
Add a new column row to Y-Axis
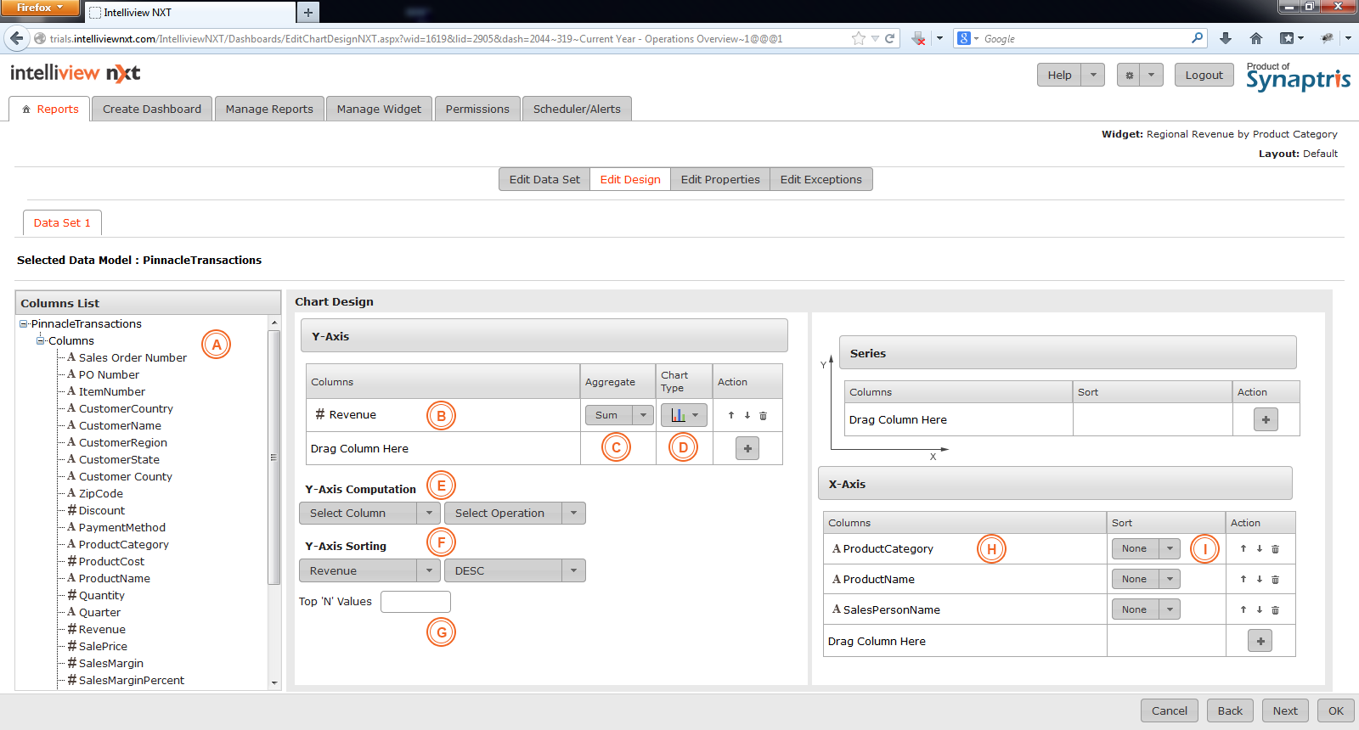(x=747, y=448)
